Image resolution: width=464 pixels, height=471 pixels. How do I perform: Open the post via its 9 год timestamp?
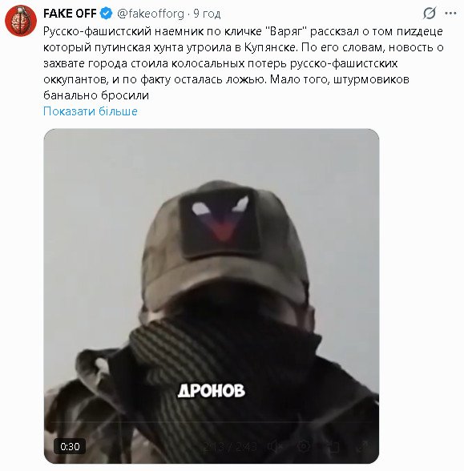coord(207,14)
